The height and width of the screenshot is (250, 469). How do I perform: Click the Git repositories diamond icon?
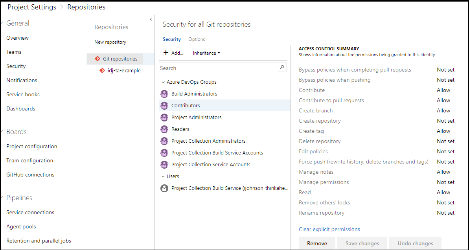point(97,59)
